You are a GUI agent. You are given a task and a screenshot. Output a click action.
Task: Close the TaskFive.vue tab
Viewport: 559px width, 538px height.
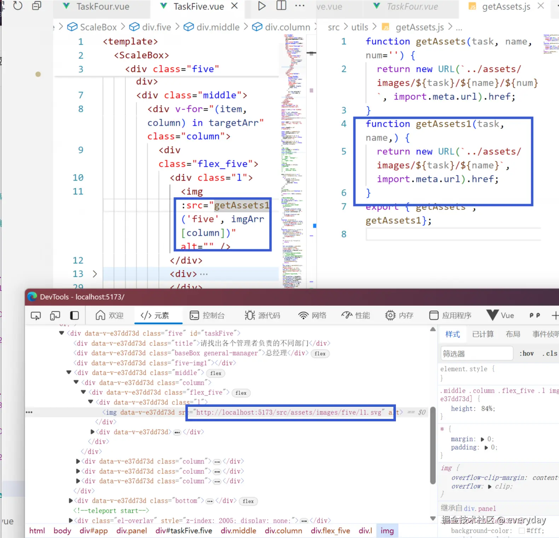tap(235, 6)
